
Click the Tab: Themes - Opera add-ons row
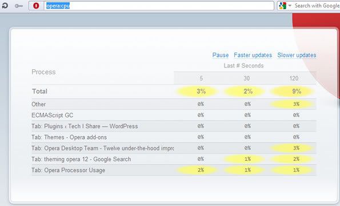point(174,137)
